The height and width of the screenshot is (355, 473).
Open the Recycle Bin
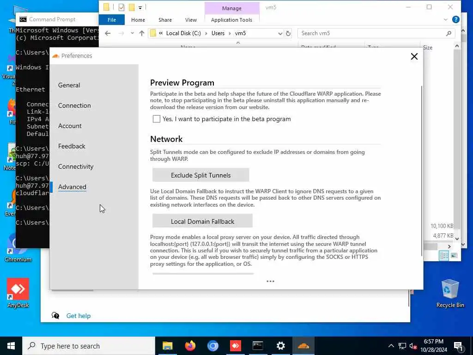point(450,294)
